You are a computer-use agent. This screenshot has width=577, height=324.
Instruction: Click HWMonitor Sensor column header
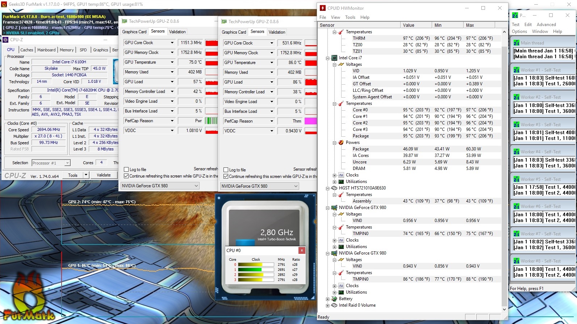tap(359, 25)
